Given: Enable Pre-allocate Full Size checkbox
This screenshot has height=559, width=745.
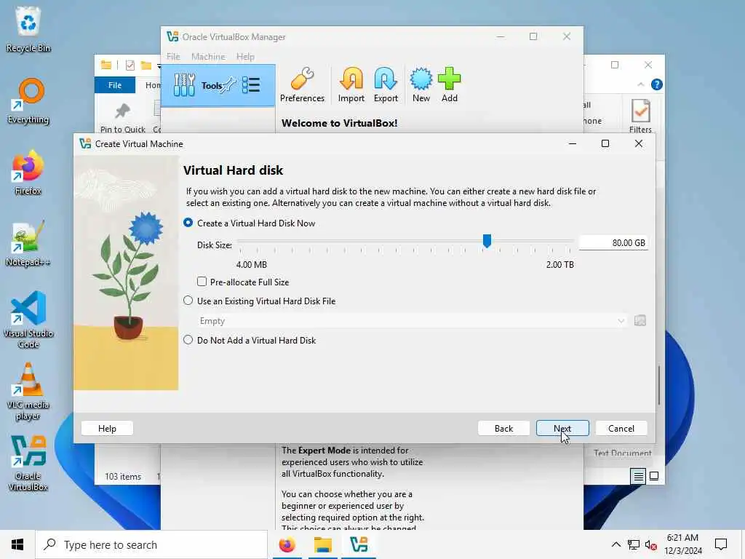Looking at the screenshot, I should click(202, 282).
